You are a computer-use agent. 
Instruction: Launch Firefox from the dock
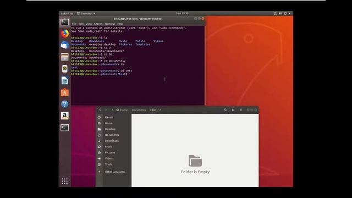click(65, 34)
